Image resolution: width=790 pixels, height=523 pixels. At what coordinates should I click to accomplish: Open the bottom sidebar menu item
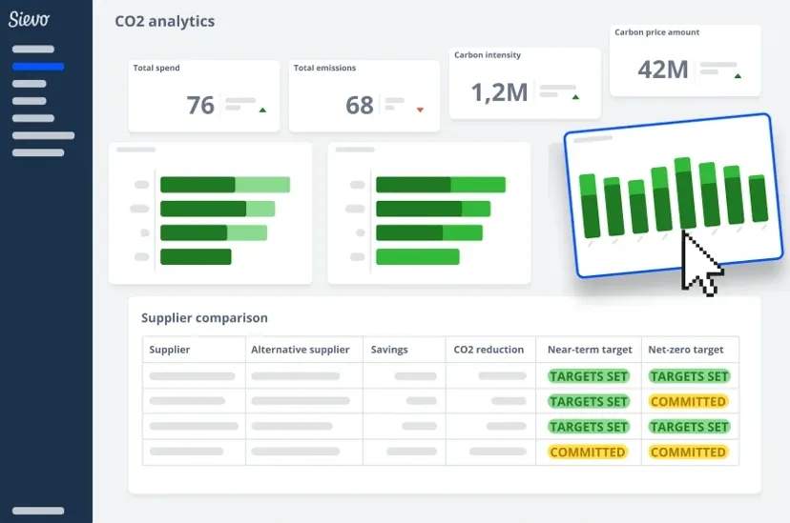[38, 511]
